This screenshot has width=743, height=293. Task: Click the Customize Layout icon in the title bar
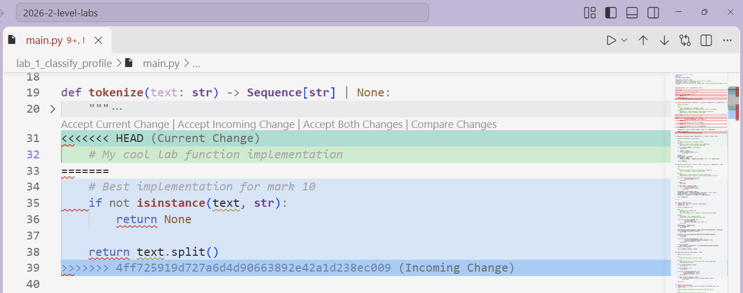pos(590,12)
